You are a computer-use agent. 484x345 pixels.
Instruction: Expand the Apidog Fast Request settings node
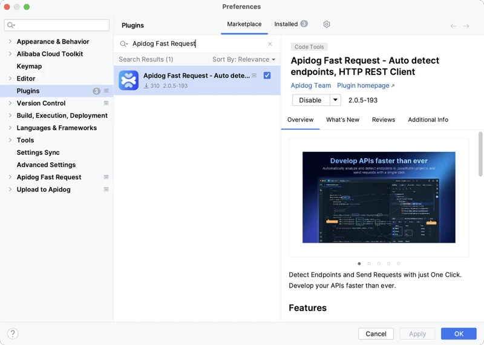point(10,177)
